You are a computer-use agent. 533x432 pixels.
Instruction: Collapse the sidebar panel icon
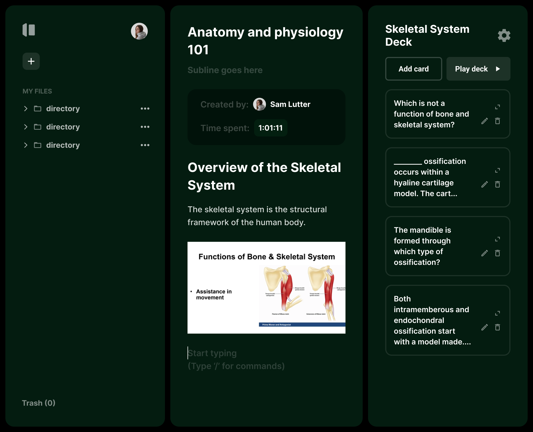pos(29,30)
